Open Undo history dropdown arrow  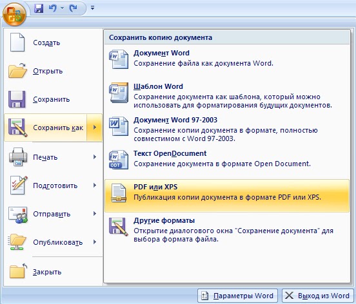(x=62, y=8)
